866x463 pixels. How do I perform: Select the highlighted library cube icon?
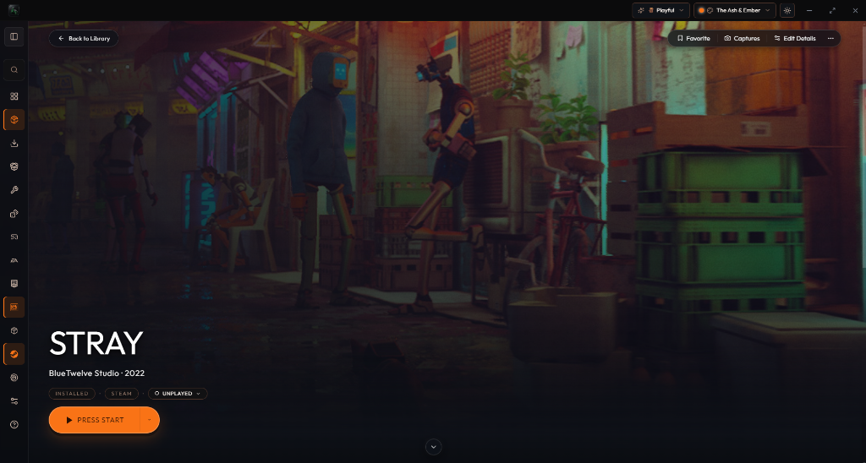point(14,120)
